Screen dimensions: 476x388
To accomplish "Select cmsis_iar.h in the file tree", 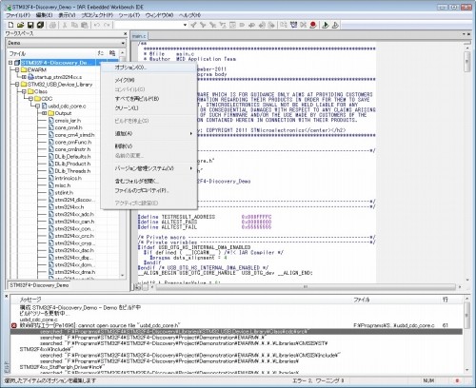I will [x=68, y=121].
